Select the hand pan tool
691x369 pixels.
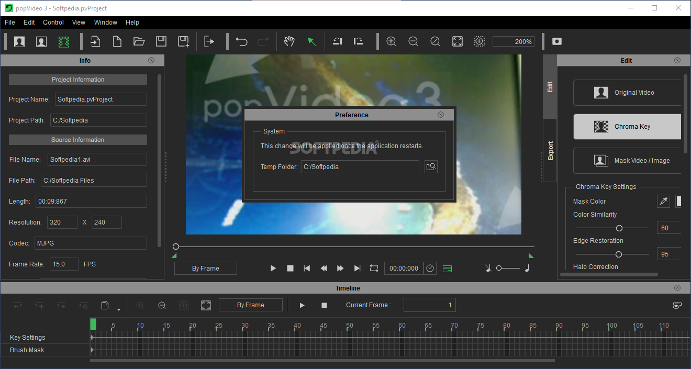[x=289, y=41]
